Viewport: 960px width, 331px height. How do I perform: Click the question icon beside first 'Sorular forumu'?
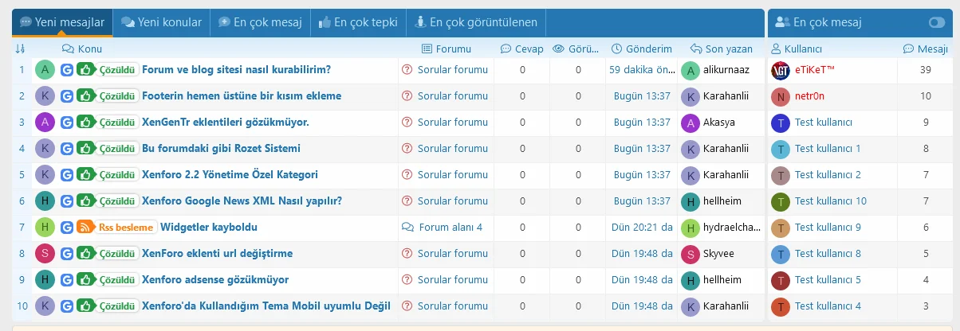(407, 70)
